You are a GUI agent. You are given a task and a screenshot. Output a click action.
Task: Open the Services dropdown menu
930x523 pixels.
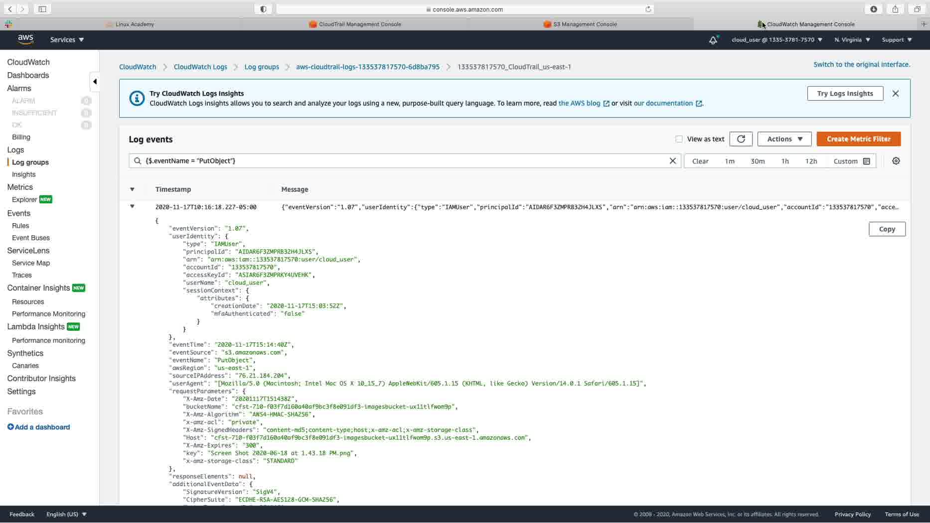[x=67, y=40]
